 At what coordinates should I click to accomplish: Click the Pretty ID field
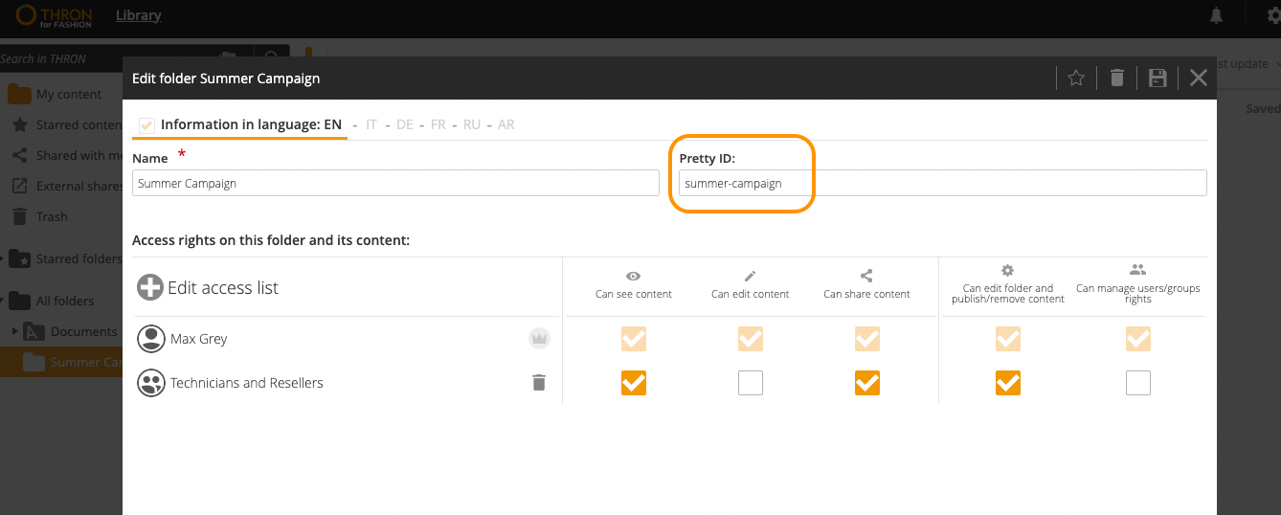(943, 183)
